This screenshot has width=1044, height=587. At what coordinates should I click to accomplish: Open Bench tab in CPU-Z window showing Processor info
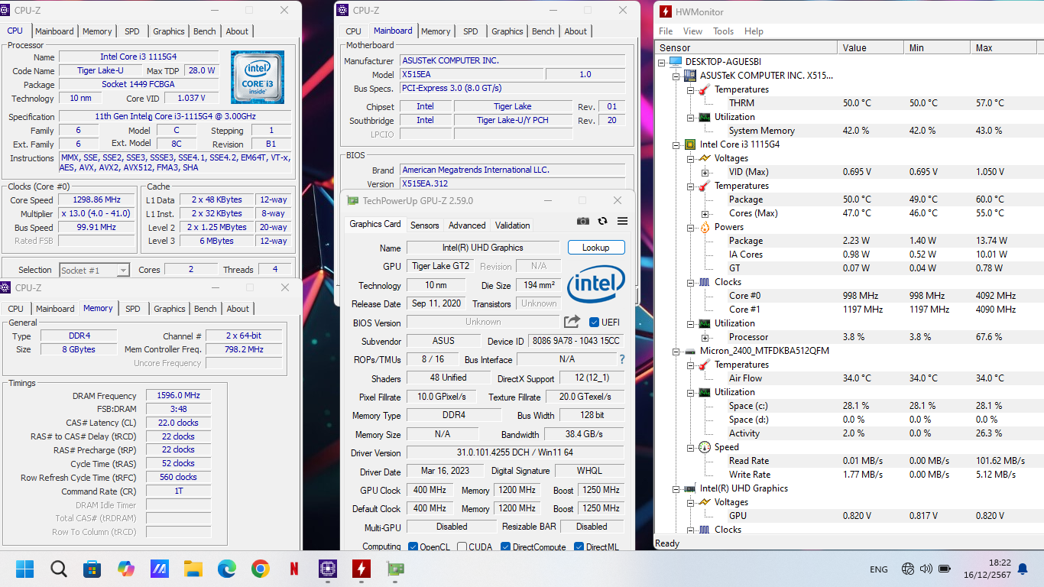(x=205, y=31)
